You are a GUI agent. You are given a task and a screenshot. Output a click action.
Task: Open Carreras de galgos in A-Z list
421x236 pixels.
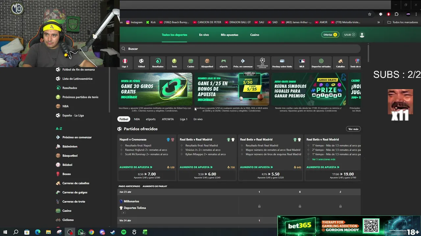[75, 192]
